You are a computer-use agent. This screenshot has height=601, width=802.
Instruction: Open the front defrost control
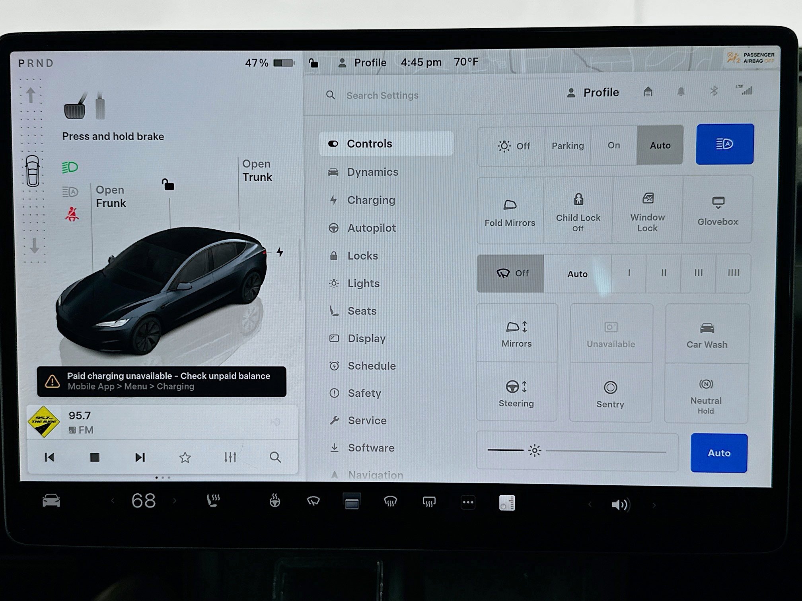coord(390,502)
